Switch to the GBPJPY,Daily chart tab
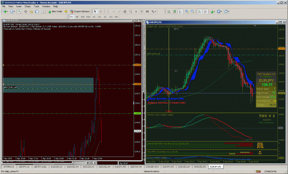Image resolution: width=288 pixels, height=174 pixels. click(x=40, y=167)
